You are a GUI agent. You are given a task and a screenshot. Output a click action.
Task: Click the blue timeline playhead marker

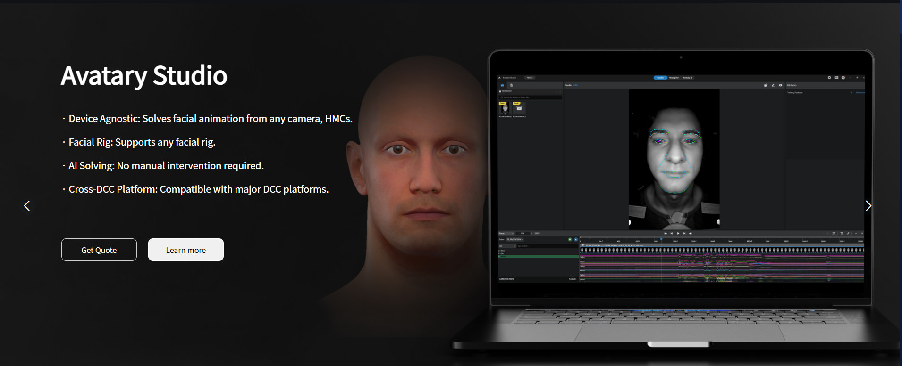coord(661,239)
